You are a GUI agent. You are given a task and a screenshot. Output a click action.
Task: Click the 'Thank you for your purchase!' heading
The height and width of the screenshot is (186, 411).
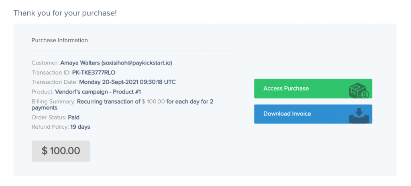(x=65, y=13)
